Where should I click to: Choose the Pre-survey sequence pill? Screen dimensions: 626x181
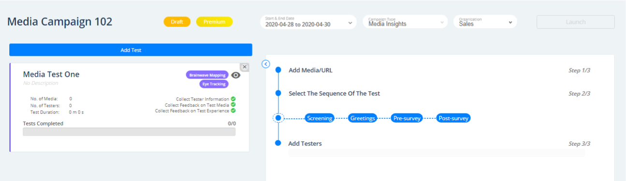(x=407, y=118)
